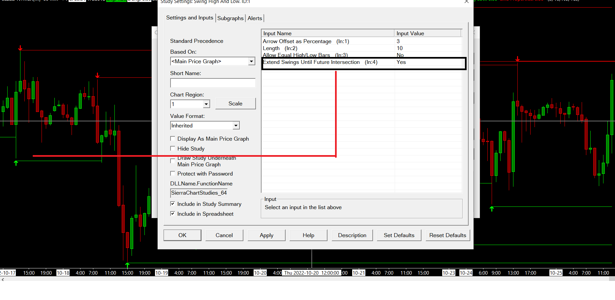615x300 pixels.
Task: Expand the Based On dropdown
Action: coord(251,61)
